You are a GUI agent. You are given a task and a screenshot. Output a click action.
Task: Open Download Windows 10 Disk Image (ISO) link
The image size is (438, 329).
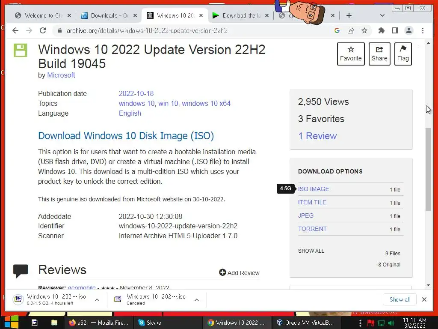coord(126,136)
